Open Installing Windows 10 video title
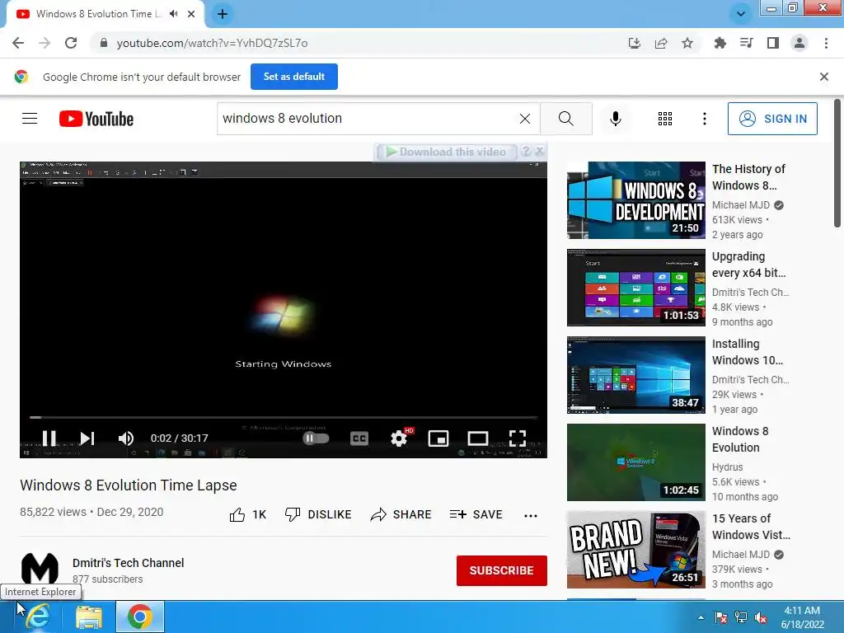Image resolution: width=844 pixels, height=633 pixels. pyautogui.click(x=747, y=352)
